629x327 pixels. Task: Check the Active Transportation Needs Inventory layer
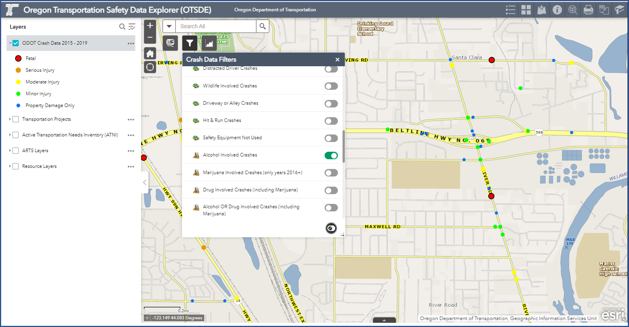point(16,135)
